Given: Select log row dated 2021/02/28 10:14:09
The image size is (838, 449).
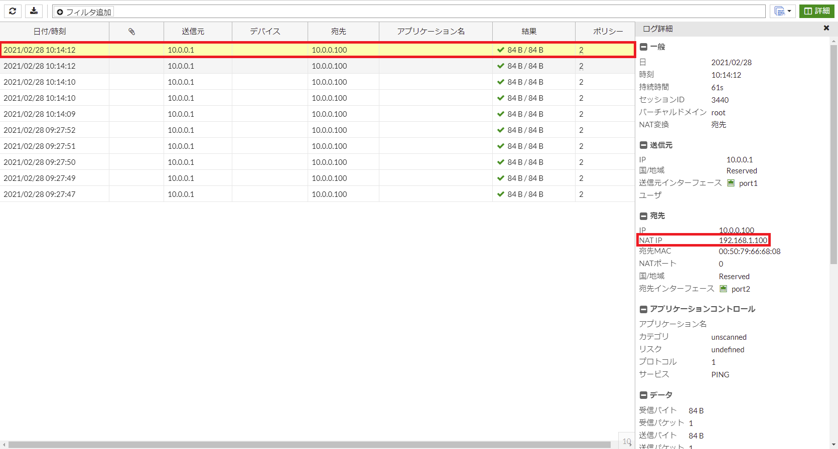Looking at the screenshot, I should [x=317, y=114].
